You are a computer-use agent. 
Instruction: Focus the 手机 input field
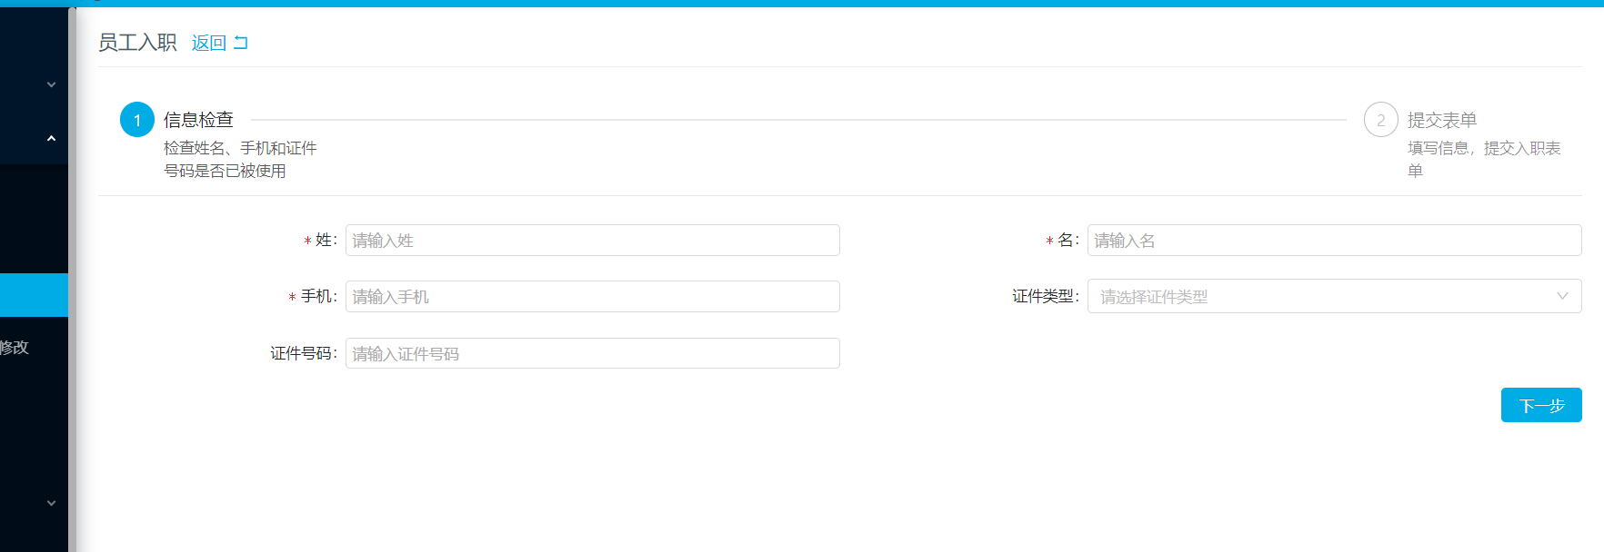pos(593,297)
